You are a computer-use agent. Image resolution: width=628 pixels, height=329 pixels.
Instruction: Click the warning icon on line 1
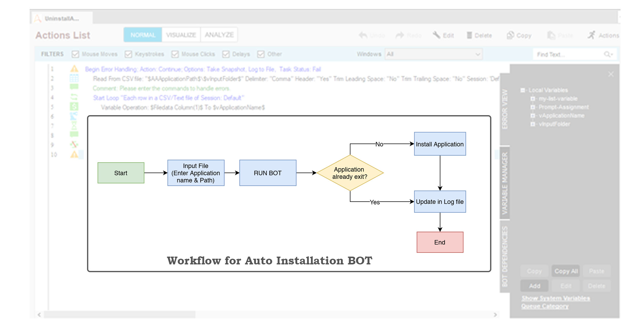[x=74, y=69]
